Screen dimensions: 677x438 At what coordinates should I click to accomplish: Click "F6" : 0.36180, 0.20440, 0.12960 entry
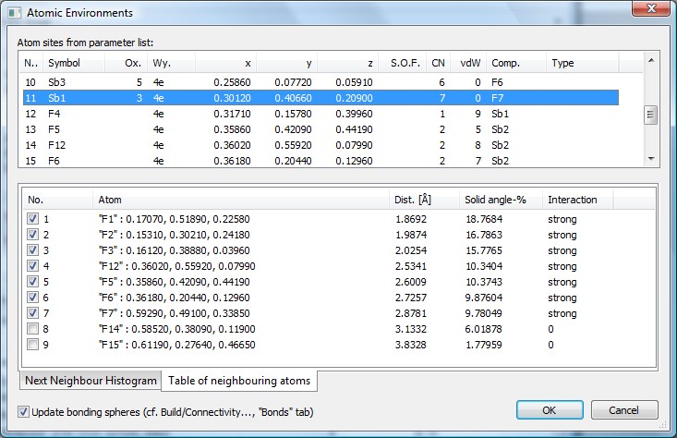[x=174, y=298]
